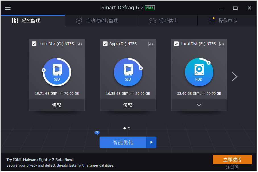This screenshot has height=172, width=258.
Task: Uncheck Local Disk (C:) checkbox
Action: [34, 44]
